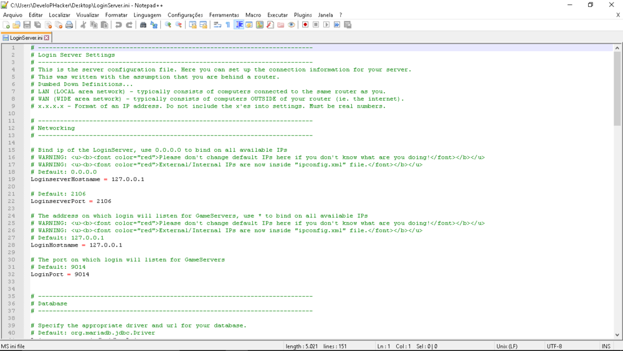
Task: Click the New file toolbar icon
Action: pyautogui.click(x=6, y=25)
